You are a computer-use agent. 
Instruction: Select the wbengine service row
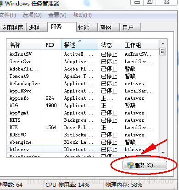83,142
